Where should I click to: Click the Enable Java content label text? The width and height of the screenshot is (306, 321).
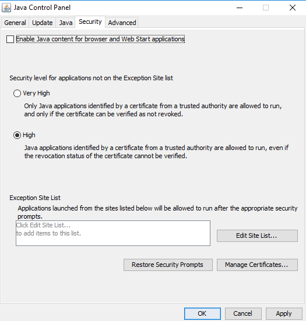100,39
